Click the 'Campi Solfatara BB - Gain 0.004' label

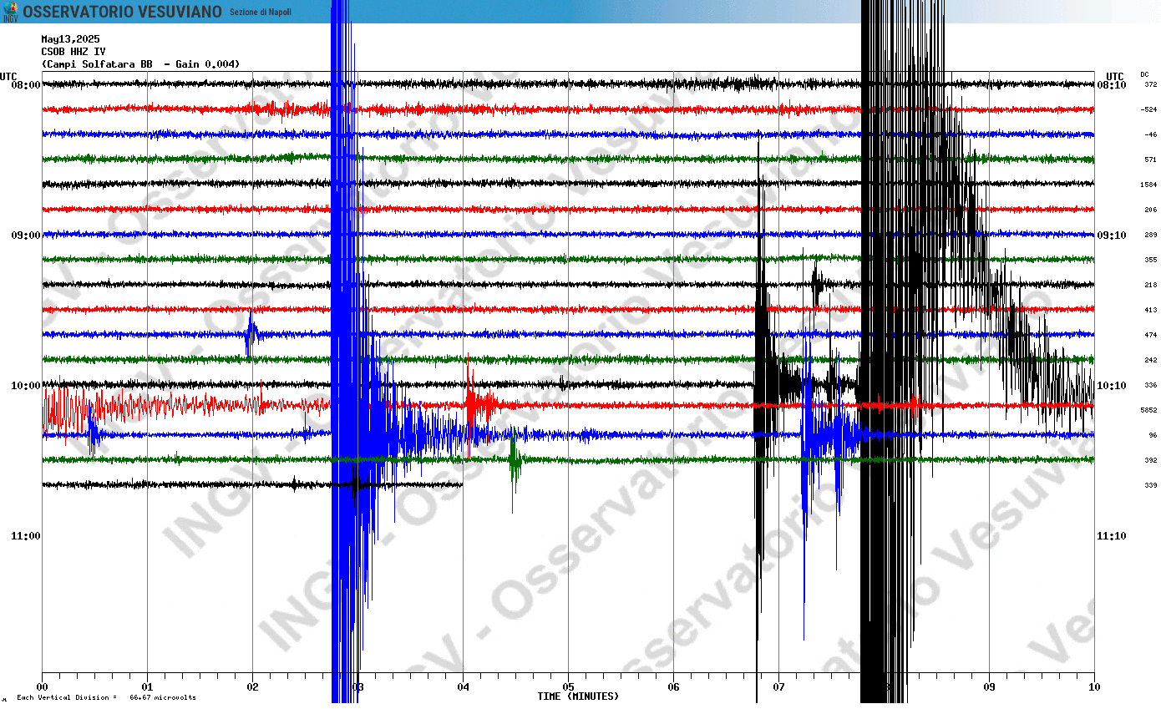(x=140, y=64)
